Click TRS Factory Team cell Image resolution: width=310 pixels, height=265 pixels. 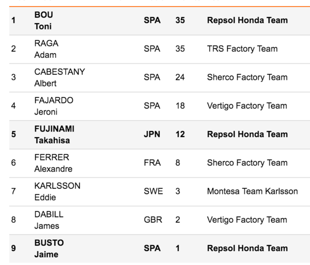(x=242, y=49)
